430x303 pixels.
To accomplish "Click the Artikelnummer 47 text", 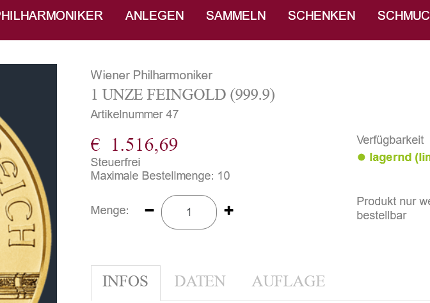I will tap(134, 114).
